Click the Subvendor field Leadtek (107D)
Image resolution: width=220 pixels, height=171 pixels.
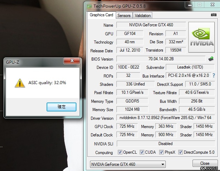(x=190, y=67)
